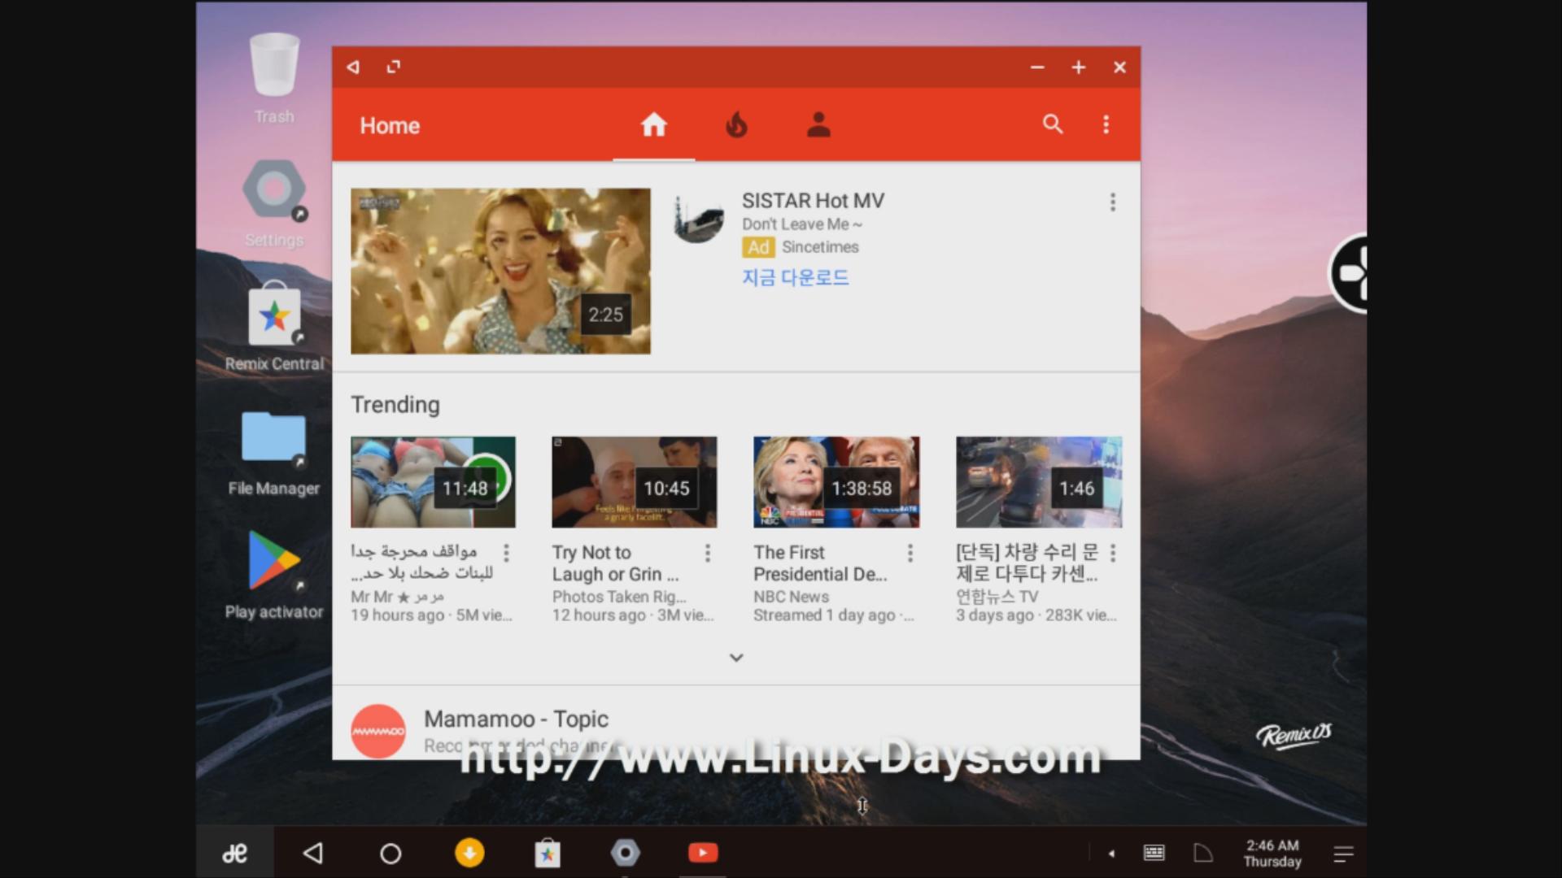Open options for Try Not to Laugh video
The width and height of the screenshot is (1562, 878).
pos(708,554)
